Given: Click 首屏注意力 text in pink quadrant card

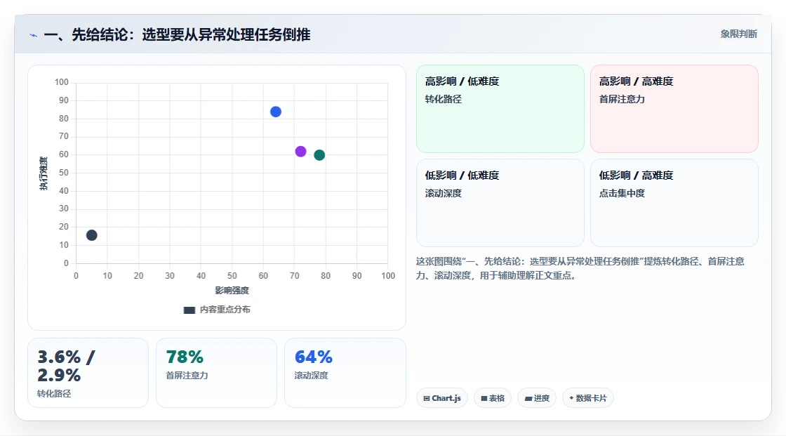Looking at the screenshot, I should click(622, 99).
